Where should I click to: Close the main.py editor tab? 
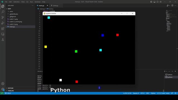pos(47,6)
